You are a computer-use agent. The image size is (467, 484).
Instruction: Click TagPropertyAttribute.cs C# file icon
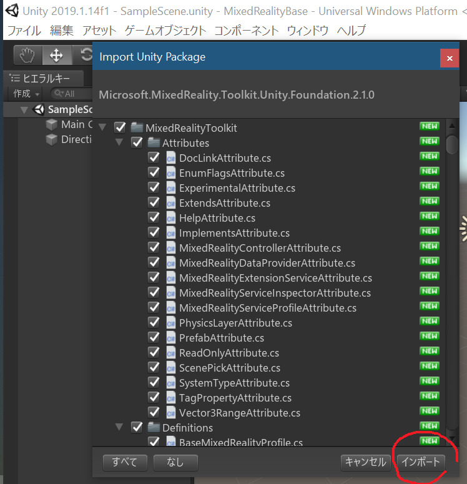[170, 398]
